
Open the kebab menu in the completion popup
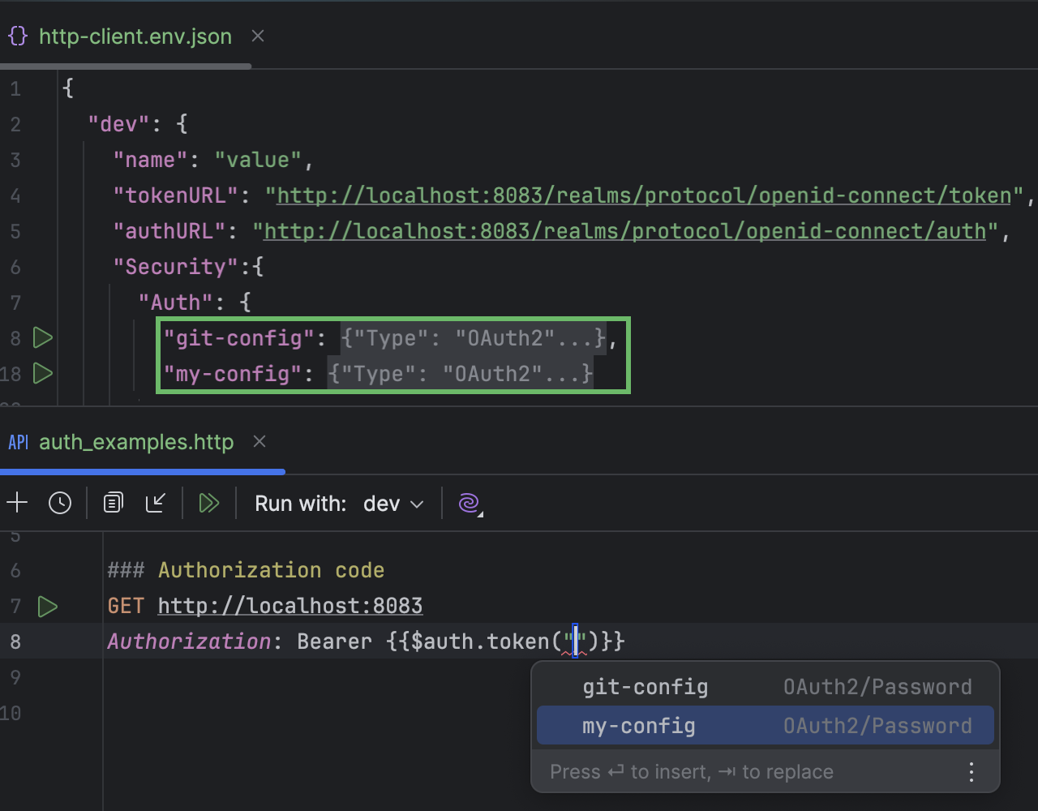971,771
